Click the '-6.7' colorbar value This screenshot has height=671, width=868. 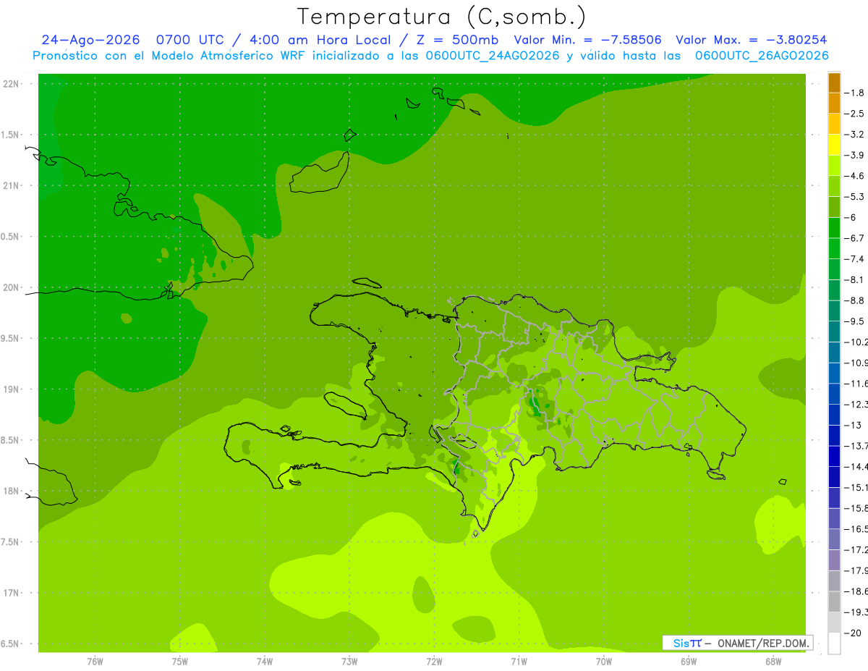(854, 238)
